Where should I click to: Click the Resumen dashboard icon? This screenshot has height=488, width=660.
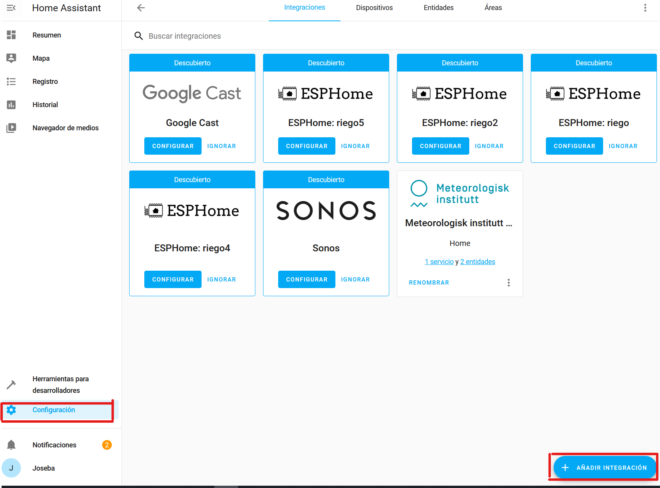pyautogui.click(x=11, y=35)
